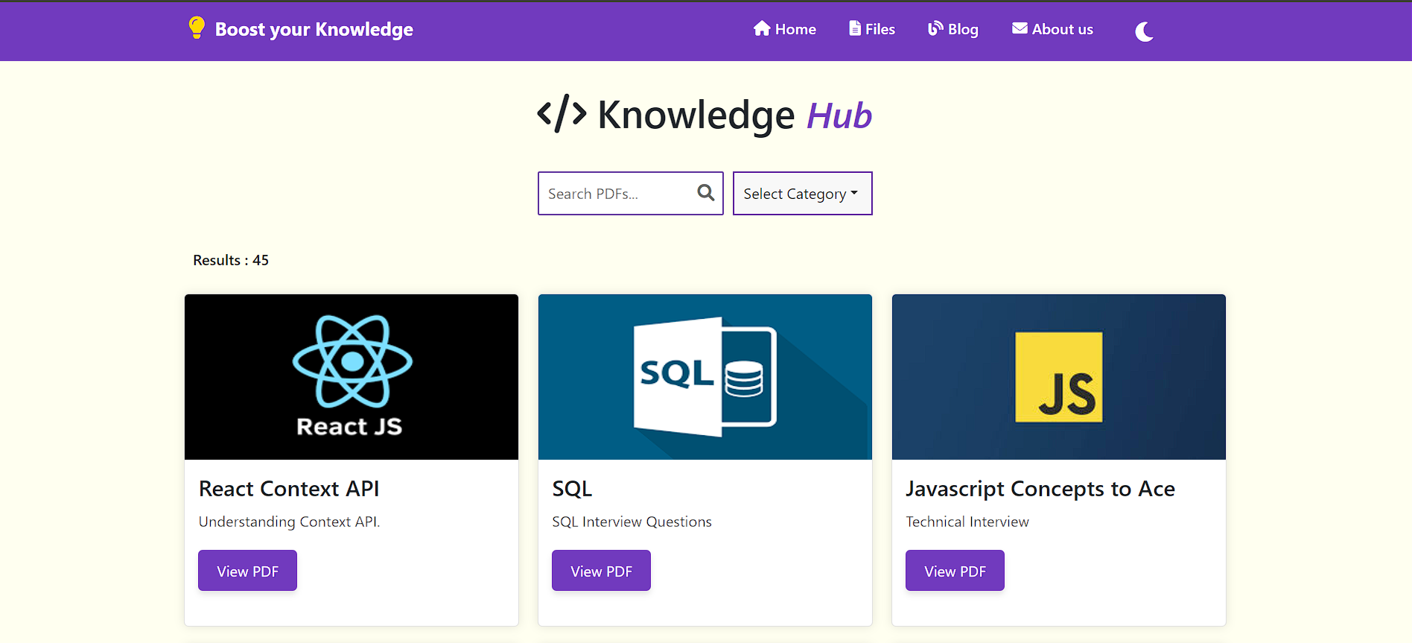1412x643 pixels.
Task: Click the Blog feed icon
Action: point(935,28)
